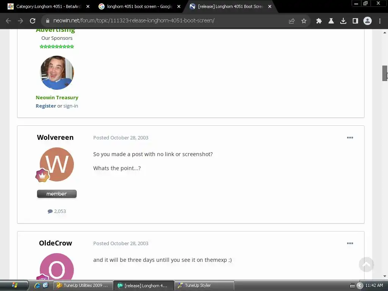Close the Google search tab
The width and height of the screenshot is (388, 291).
point(179,7)
